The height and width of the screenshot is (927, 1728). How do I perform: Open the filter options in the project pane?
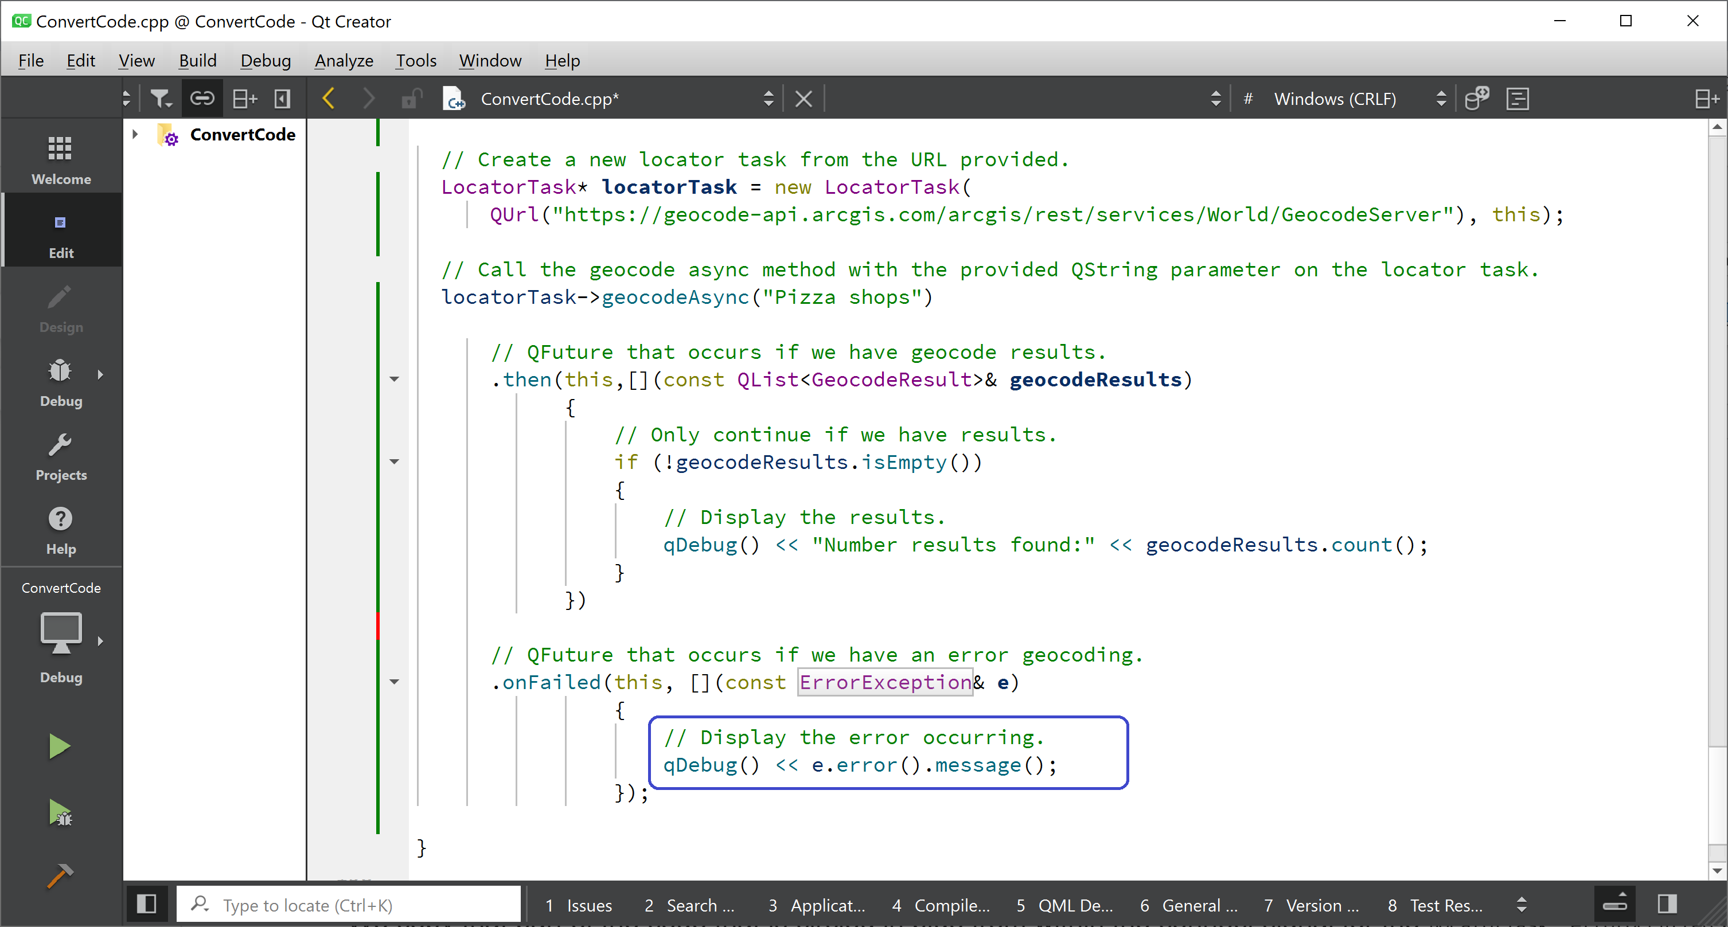(161, 98)
